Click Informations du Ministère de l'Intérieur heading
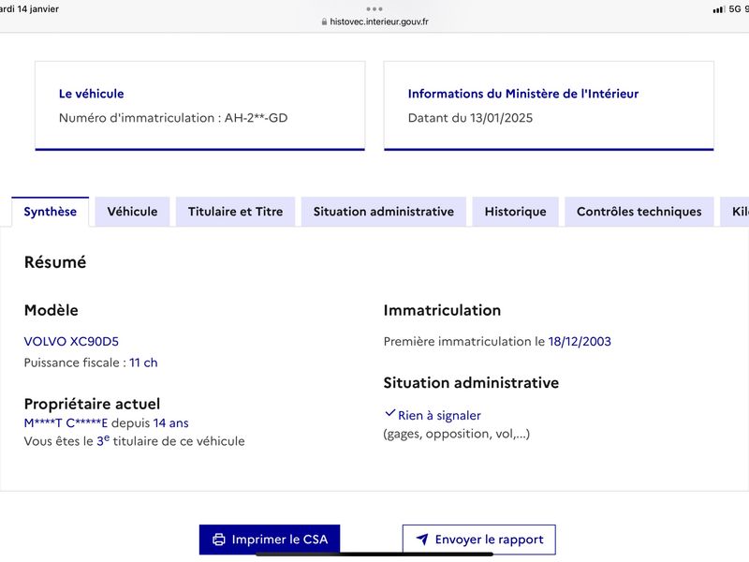 click(x=523, y=94)
